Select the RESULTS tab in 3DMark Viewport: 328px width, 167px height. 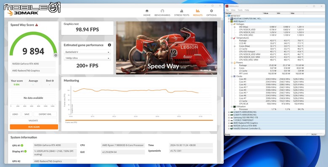[x=198, y=13]
